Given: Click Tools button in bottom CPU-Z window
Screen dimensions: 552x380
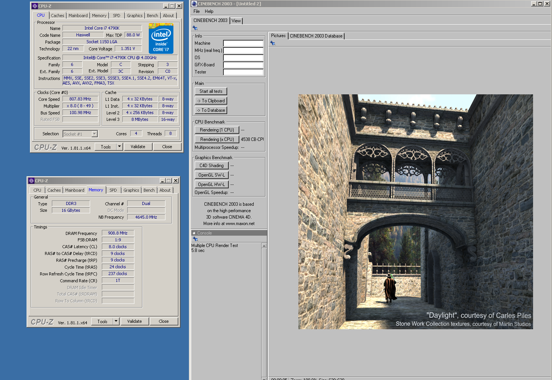Looking at the screenshot, I should point(102,321).
